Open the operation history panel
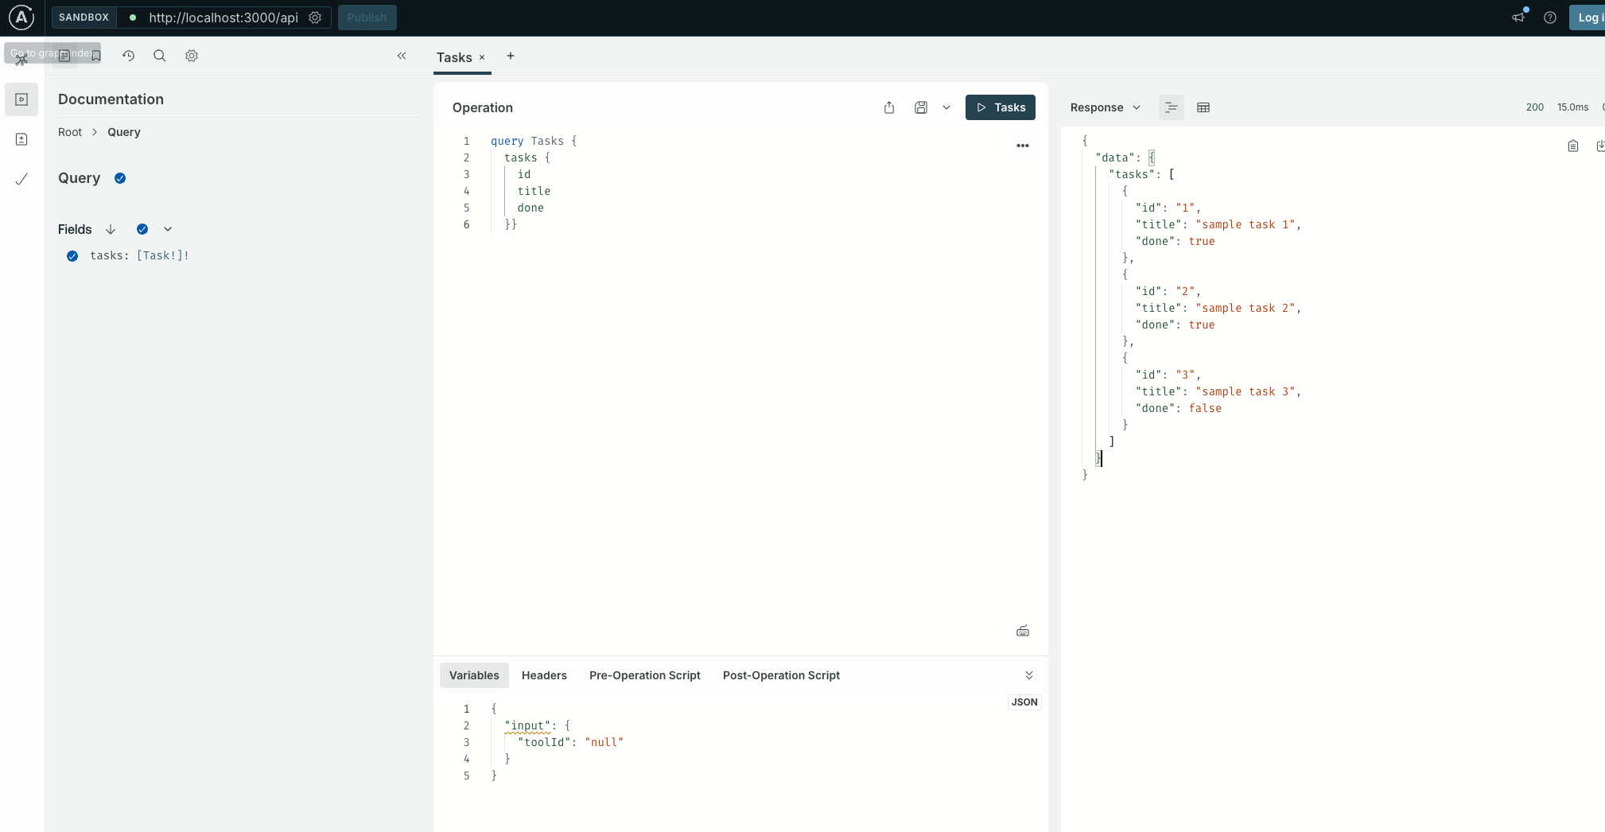Viewport: 1605px width, 832px height. pyautogui.click(x=128, y=56)
